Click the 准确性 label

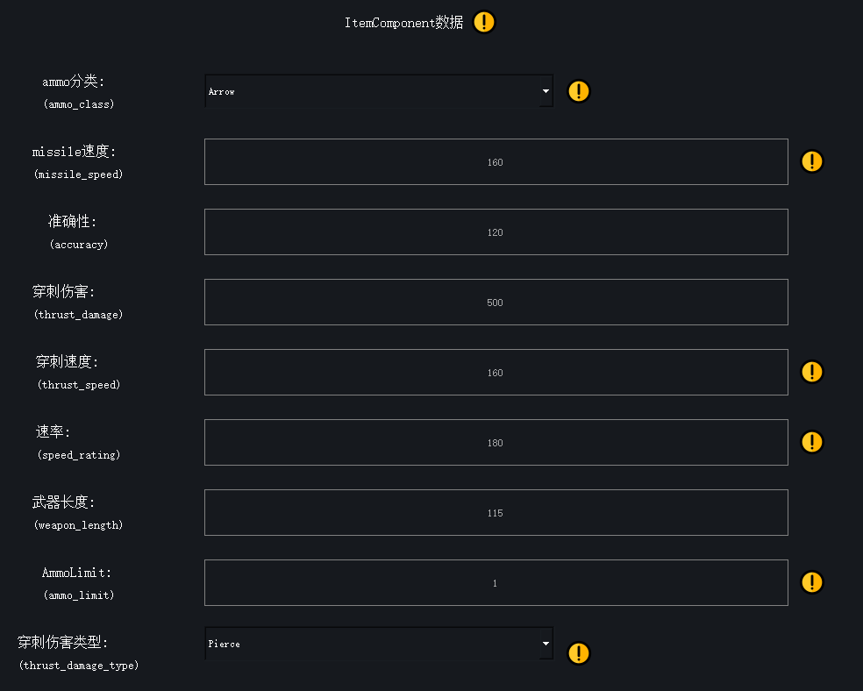(x=72, y=221)
